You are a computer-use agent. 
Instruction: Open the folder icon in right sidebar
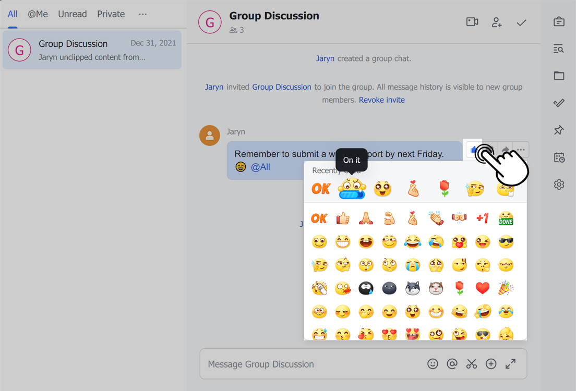(x=559, y=76)
